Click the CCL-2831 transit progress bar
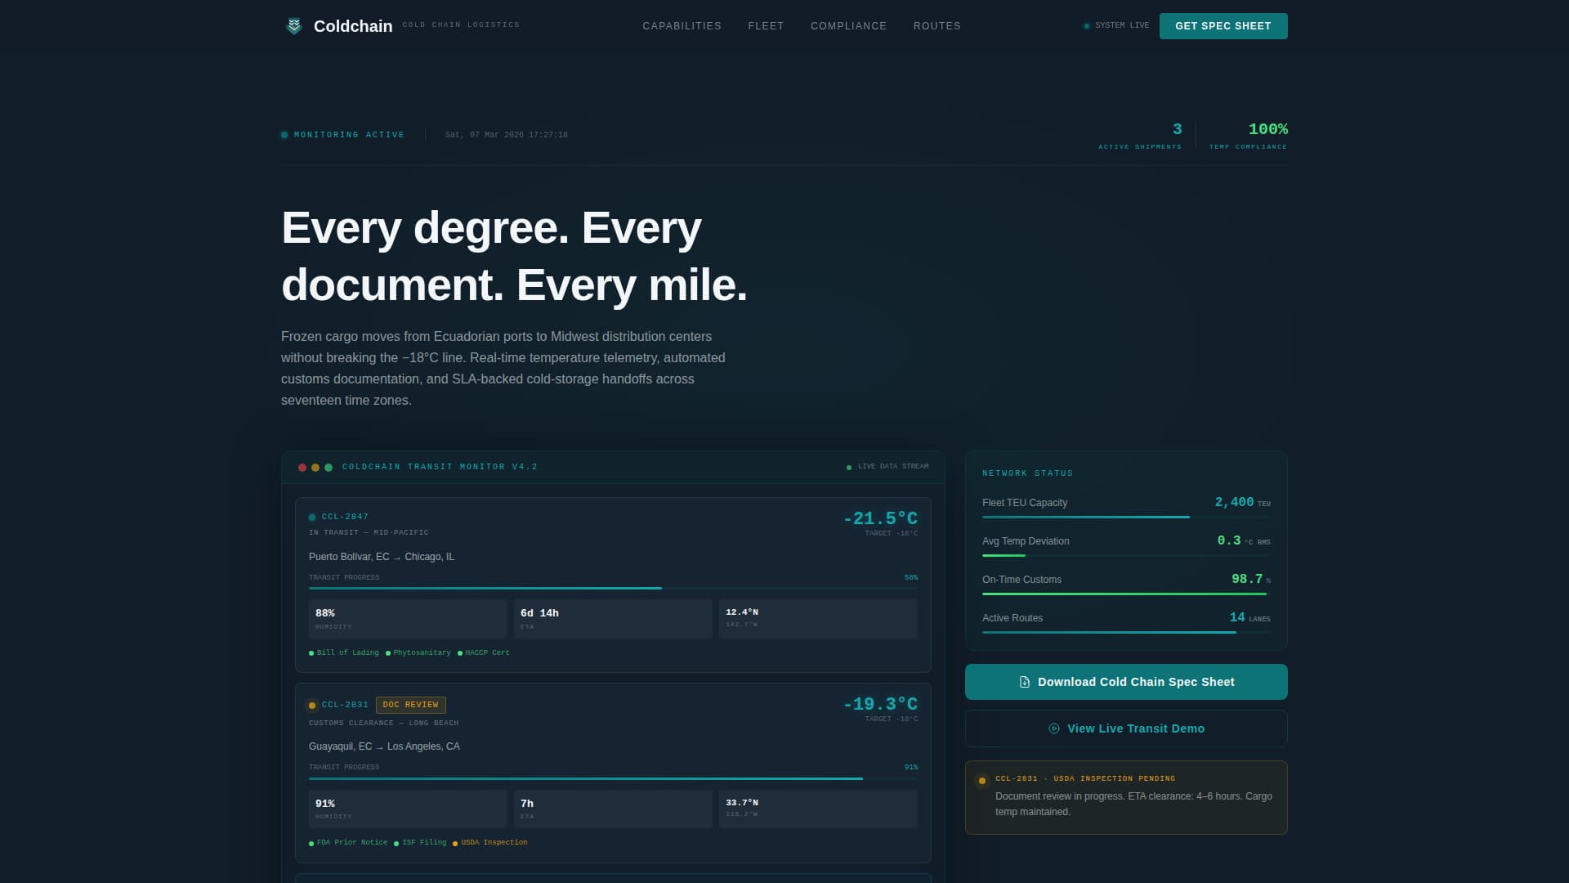 pyautogui.click(x=613, y=778)
